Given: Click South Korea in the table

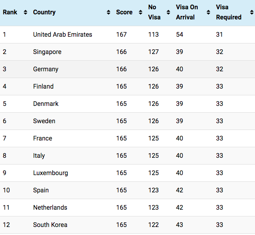Looking at the screenshot, I should point(50,225).
